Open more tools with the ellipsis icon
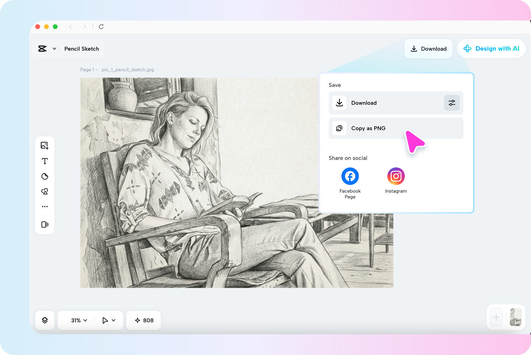This screenshot has height=355, width=531. tap(45, 206)
